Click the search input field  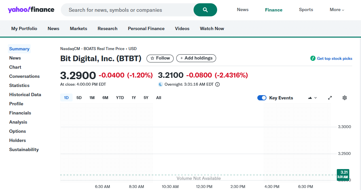tap(127, 10)
